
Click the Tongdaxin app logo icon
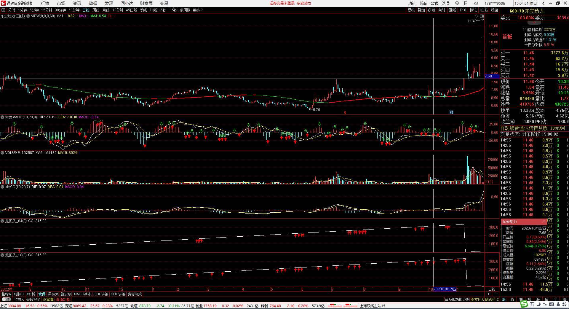(3, 3)
